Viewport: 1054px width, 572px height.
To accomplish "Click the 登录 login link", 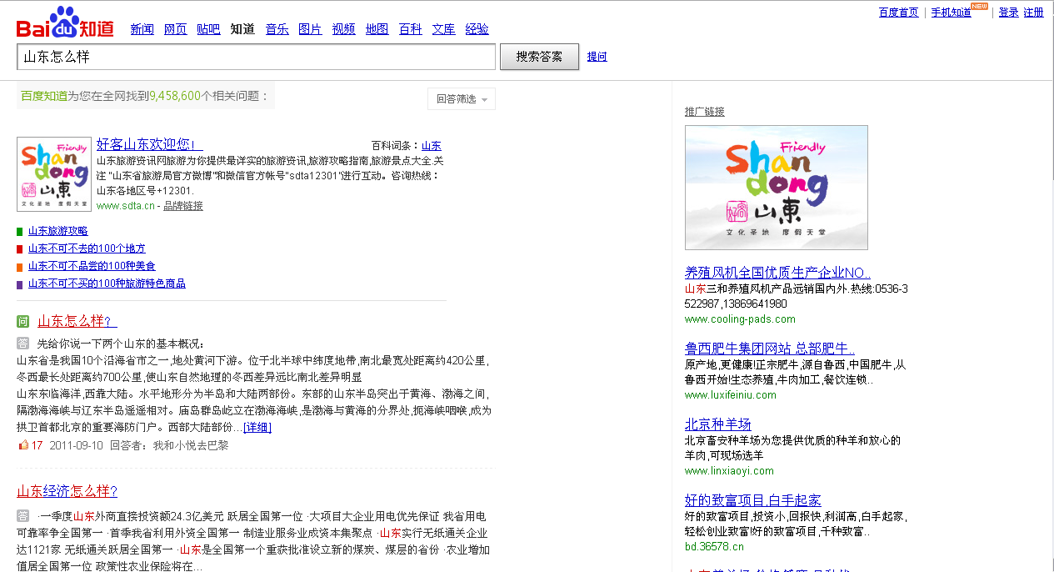I will tap(1009, 13).
